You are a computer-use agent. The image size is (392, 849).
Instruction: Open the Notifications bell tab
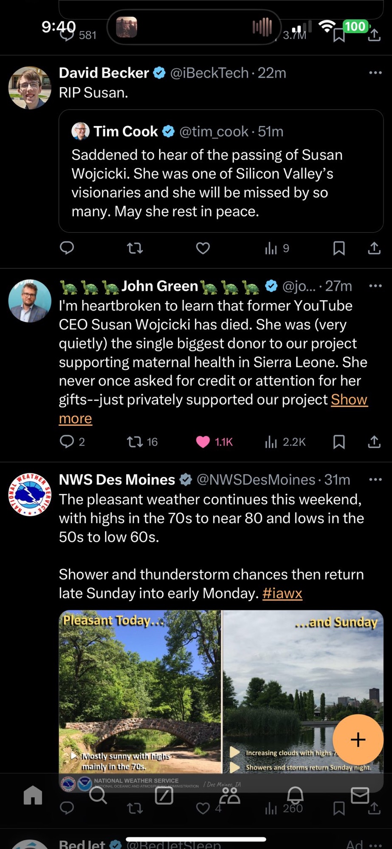click(295, 795)
